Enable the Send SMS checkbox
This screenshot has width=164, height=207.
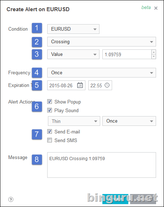tap(50, 140)
